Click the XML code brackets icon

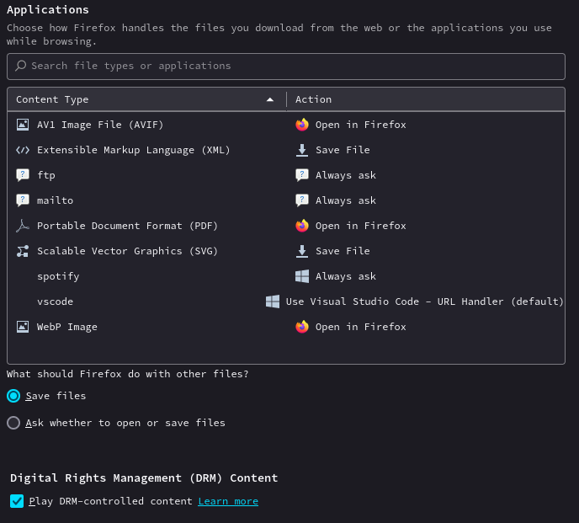23,150
